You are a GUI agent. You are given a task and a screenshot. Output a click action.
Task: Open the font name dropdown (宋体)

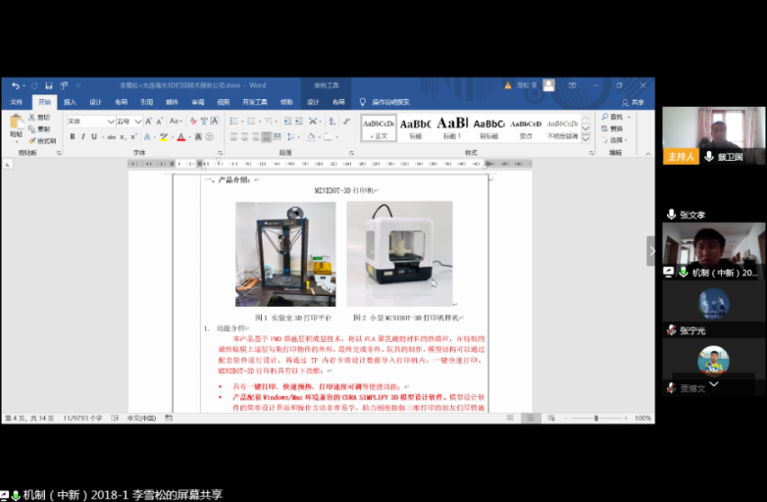[90, 121]
